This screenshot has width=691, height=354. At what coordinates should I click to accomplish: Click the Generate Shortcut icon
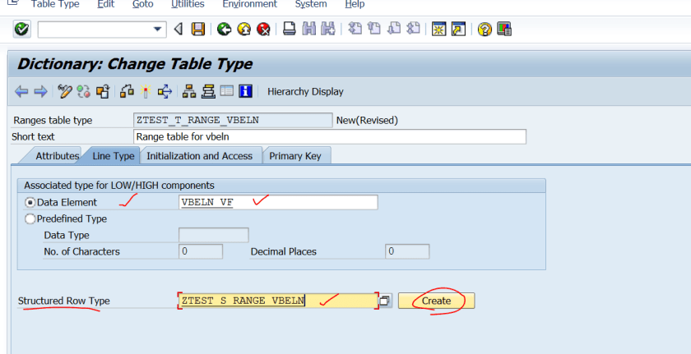(458, 29)
